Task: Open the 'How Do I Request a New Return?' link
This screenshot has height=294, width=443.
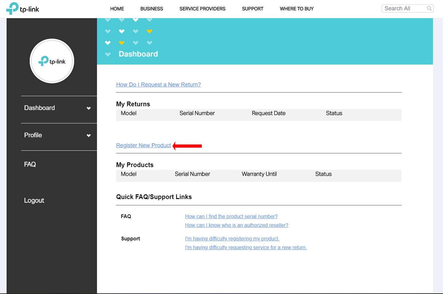Action: (158, 84)
